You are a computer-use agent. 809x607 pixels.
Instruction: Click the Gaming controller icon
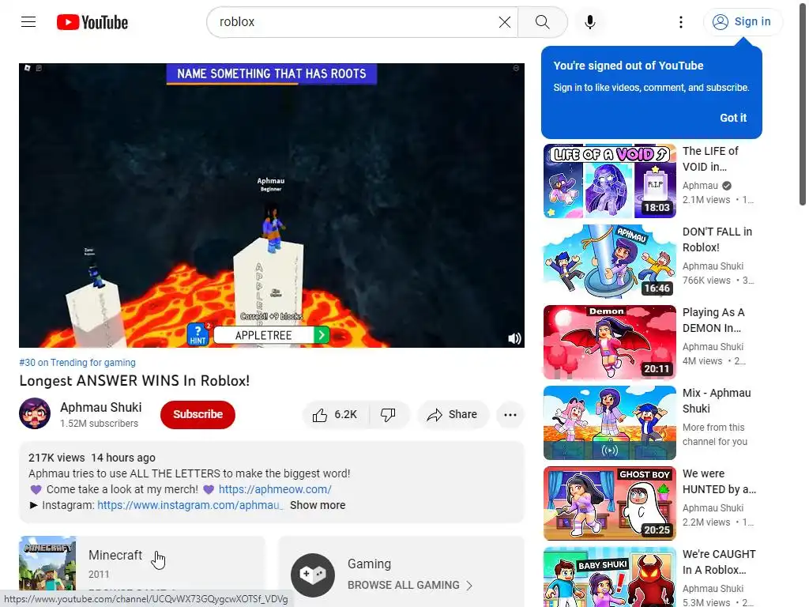[x=313, y=575]
